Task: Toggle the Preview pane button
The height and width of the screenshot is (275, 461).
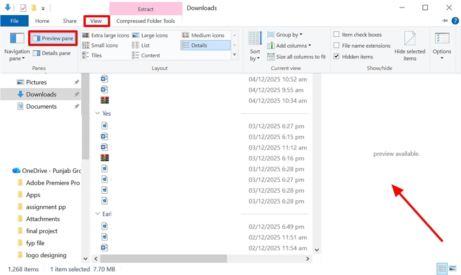Action: click(x=53, y=38)
